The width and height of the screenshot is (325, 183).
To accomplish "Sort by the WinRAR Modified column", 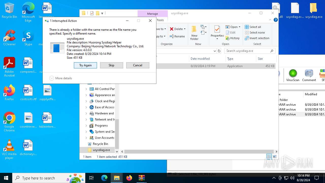I will click(x=314, y=94).
